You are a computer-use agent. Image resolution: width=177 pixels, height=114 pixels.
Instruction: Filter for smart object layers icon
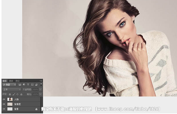pyautogui.click(x=36, y=85)
